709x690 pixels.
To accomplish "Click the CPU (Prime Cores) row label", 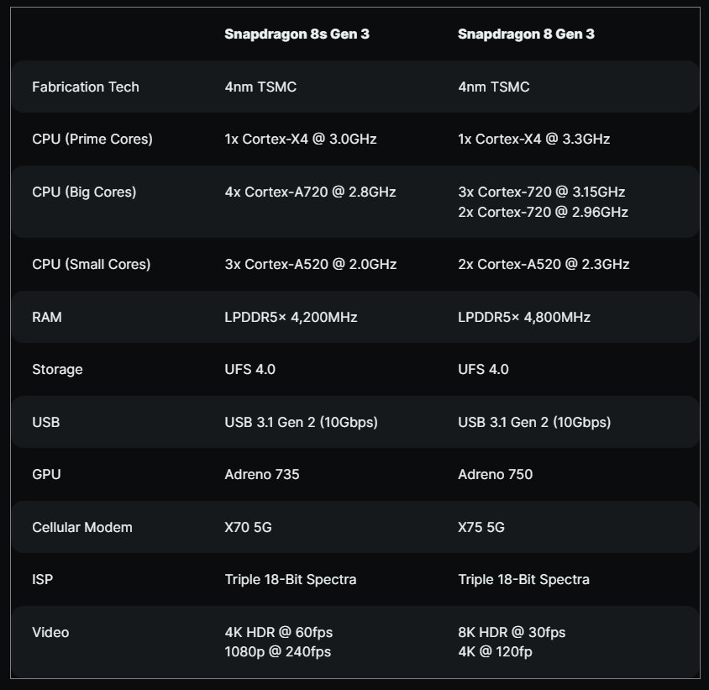I will pyautogui.click(x=92, y=139).
